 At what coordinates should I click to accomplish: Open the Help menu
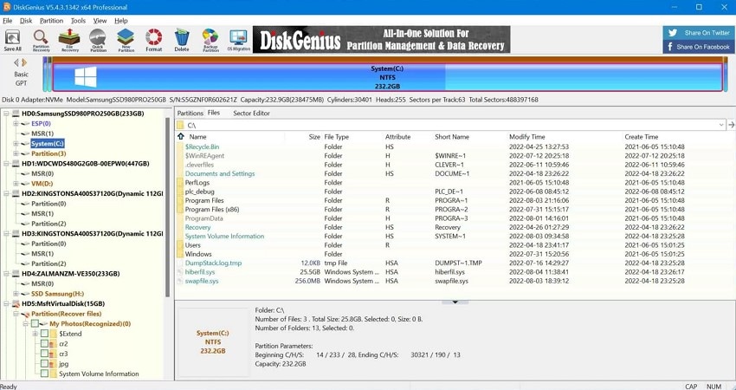[x=121, y=21]
